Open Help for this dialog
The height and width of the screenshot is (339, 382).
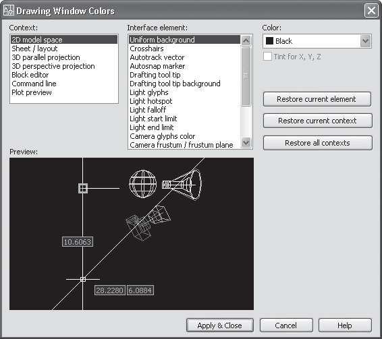[x=345, y=326]
